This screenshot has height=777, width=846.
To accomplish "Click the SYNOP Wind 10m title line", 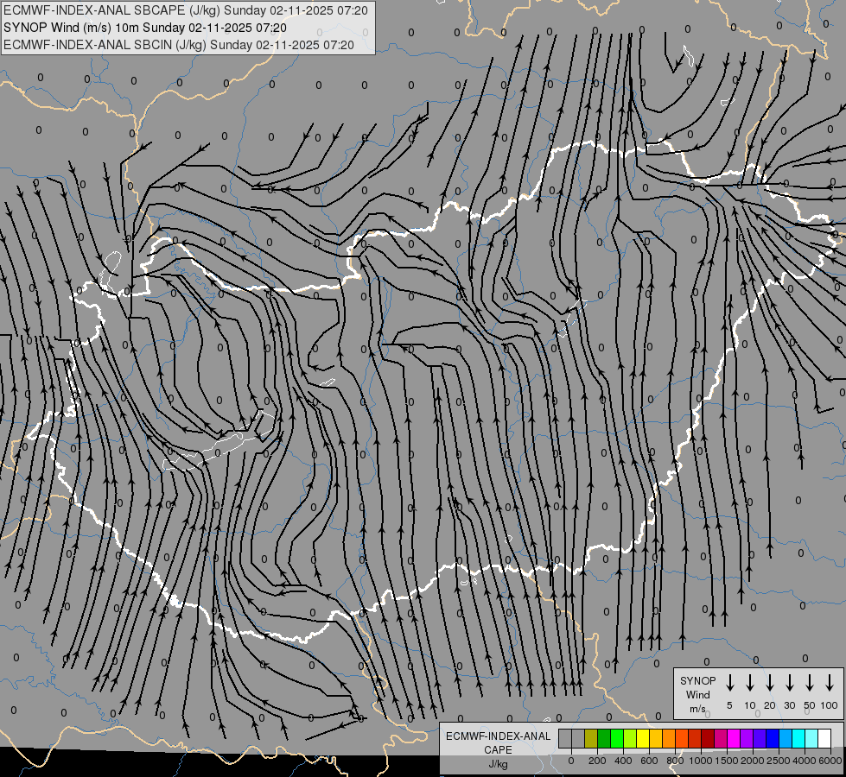I will [145, 28].
